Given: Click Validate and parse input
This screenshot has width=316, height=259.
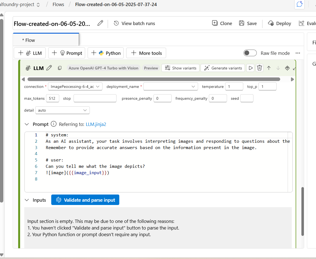Looking at the screenshot, I should 85,200.
